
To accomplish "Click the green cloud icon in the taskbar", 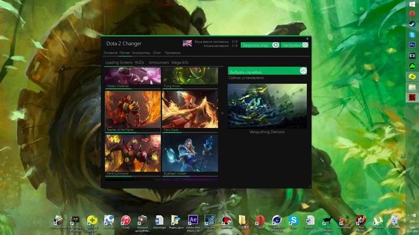I will coord(412,66).
